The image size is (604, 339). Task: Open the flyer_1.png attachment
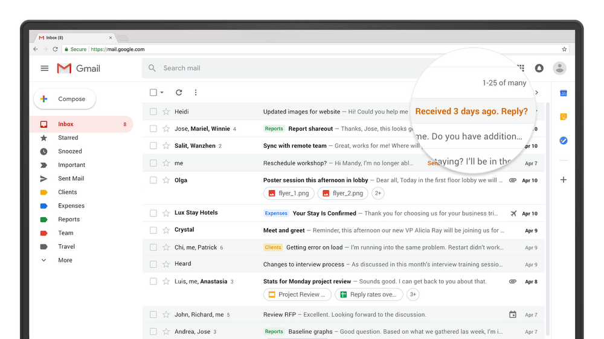click(x=288, y=193)
